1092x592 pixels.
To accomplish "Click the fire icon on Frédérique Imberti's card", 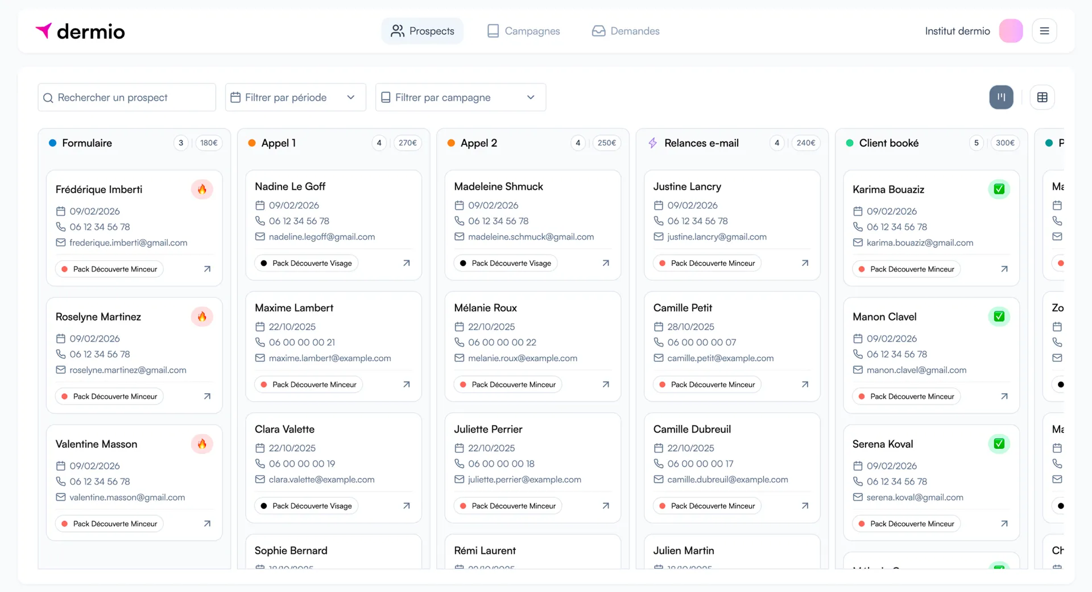I will click(x=202, y=189).
